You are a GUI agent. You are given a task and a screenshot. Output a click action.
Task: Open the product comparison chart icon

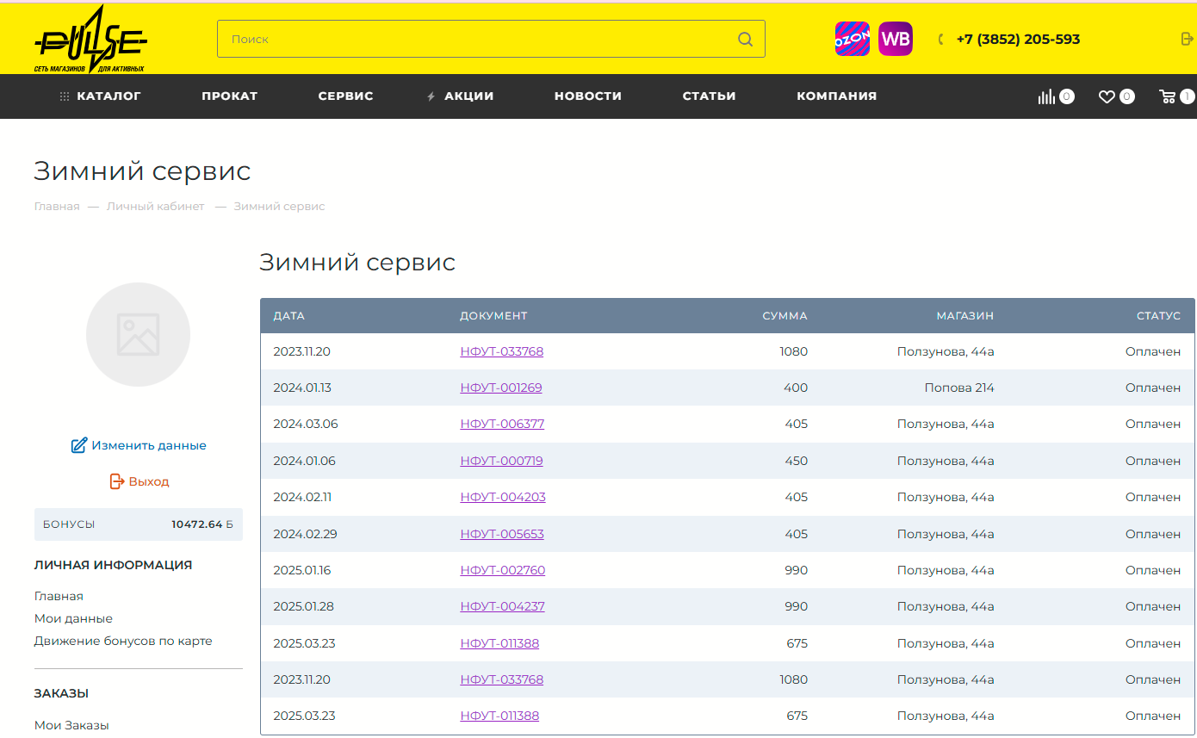(1046, 96)
